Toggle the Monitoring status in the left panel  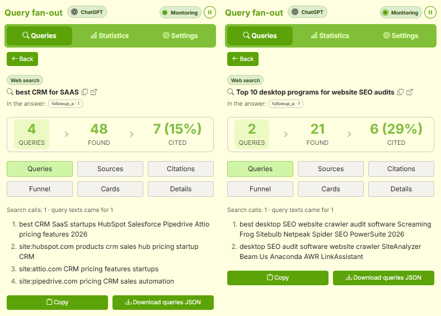tap(180, 13)
